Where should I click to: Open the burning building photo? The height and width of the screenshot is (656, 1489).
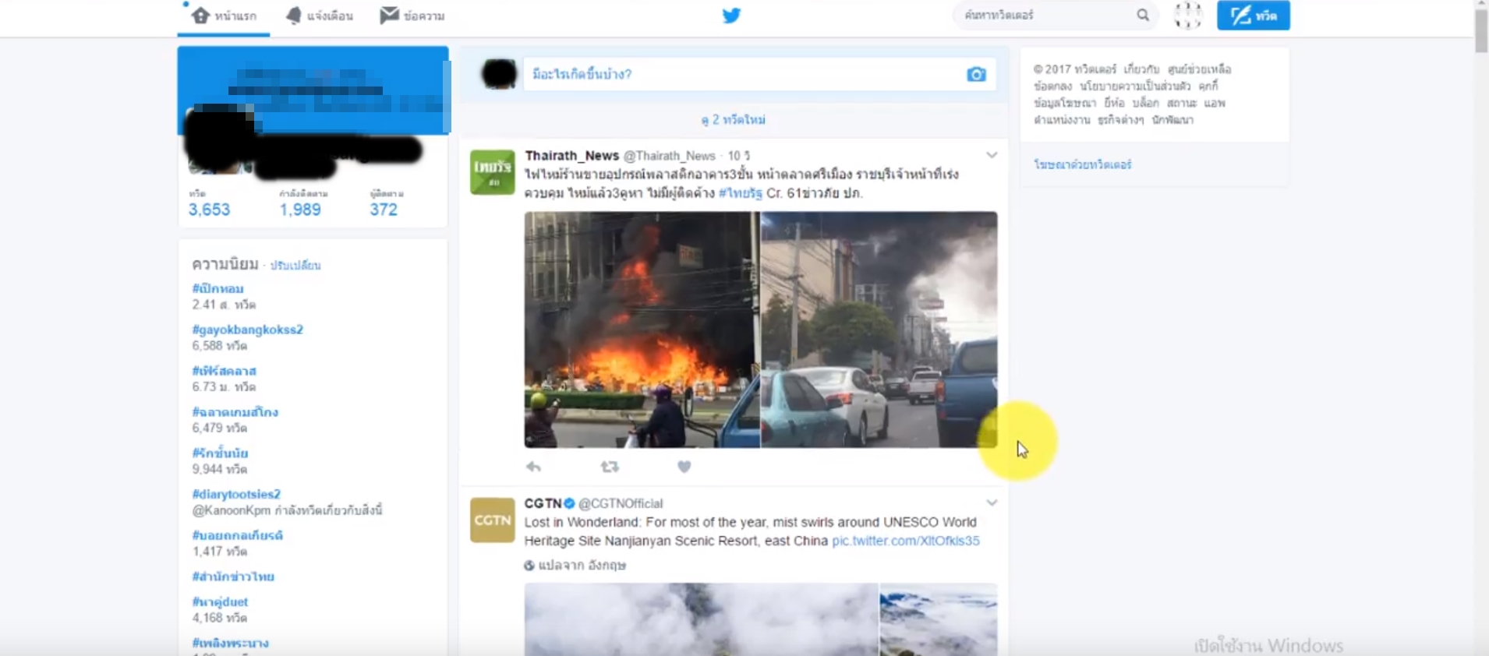[x=642, y=330]
